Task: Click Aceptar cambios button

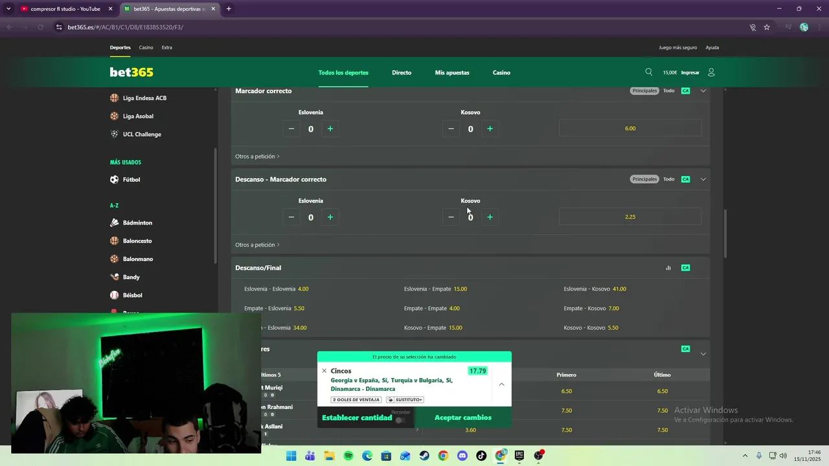Action: coord(463,418)
